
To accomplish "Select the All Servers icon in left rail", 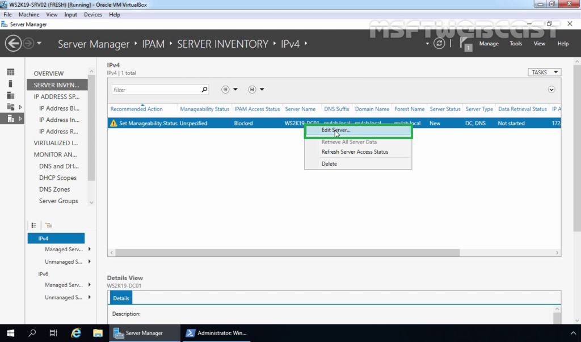I will click(x=11, y=96).
